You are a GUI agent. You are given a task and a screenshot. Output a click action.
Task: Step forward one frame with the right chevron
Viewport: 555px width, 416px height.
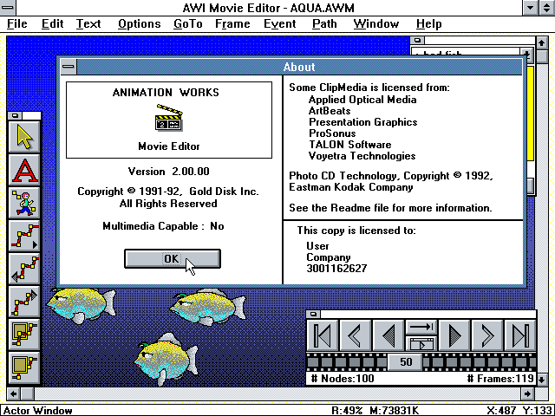coord(487,335)
